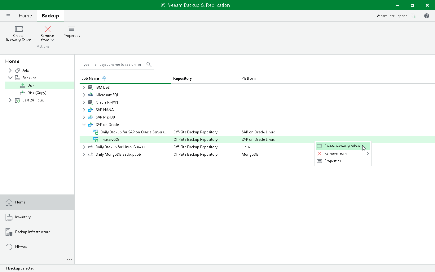Image resolution: width=435 pixels, height=272 pixels.
Task: Click the red X Remove from ribbon icon
Action: (x=48, y=29)
